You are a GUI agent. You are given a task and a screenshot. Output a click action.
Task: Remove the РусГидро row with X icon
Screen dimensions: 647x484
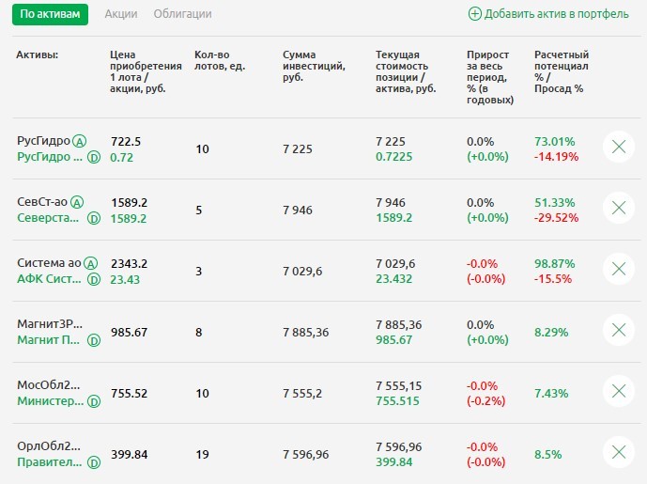tap(618, 147)
